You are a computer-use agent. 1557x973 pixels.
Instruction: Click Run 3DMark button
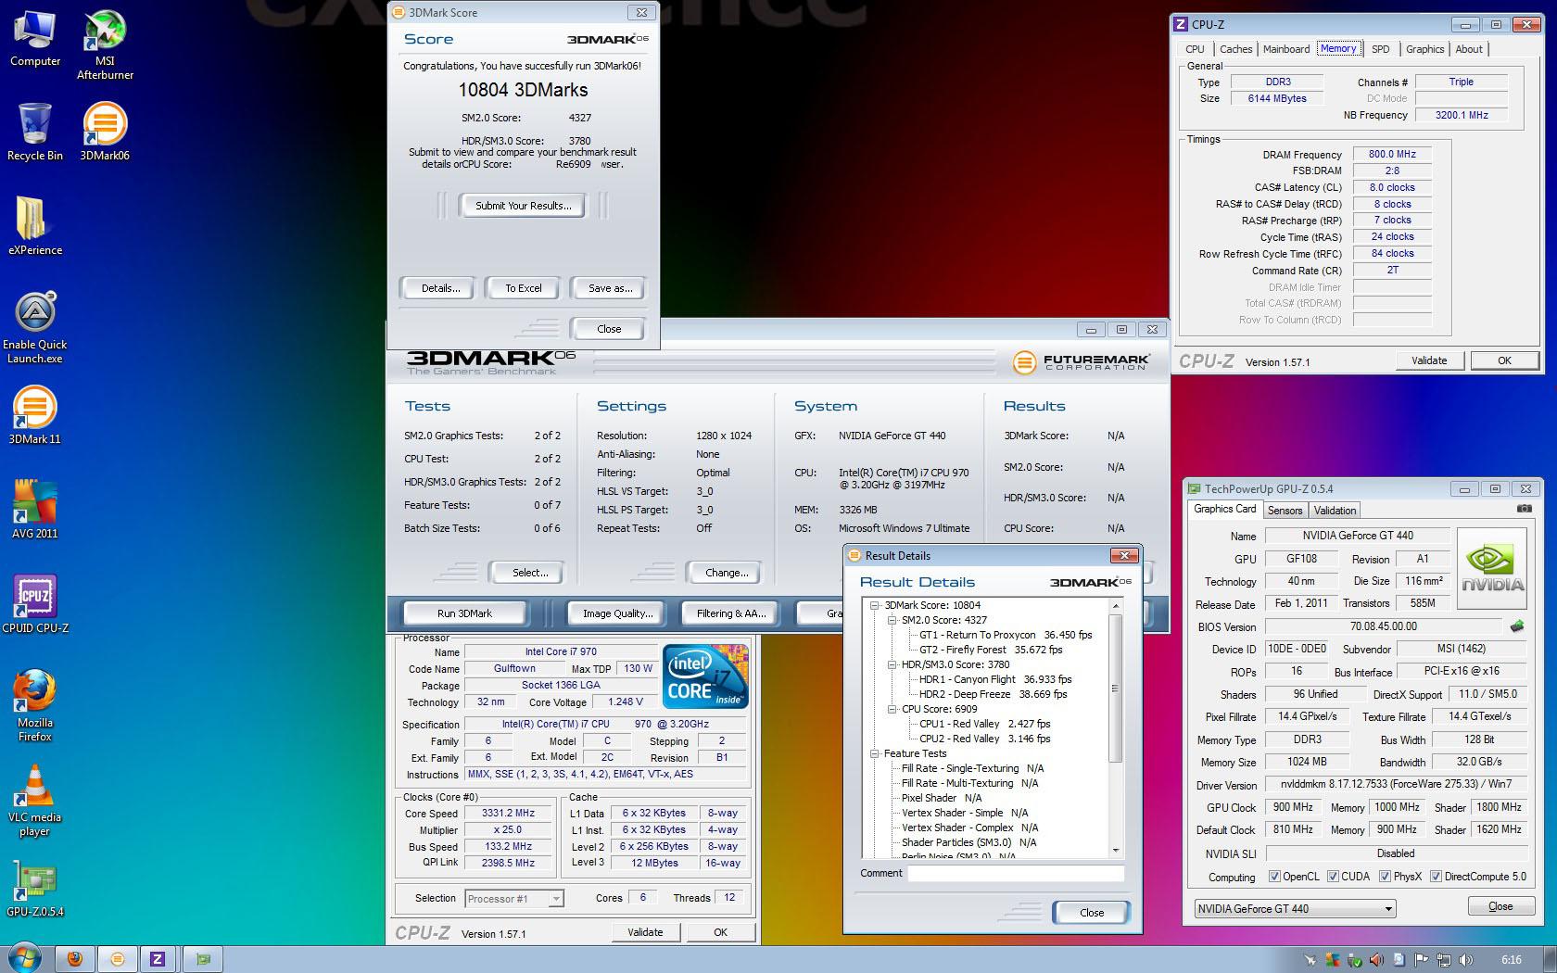click(464, 613)
